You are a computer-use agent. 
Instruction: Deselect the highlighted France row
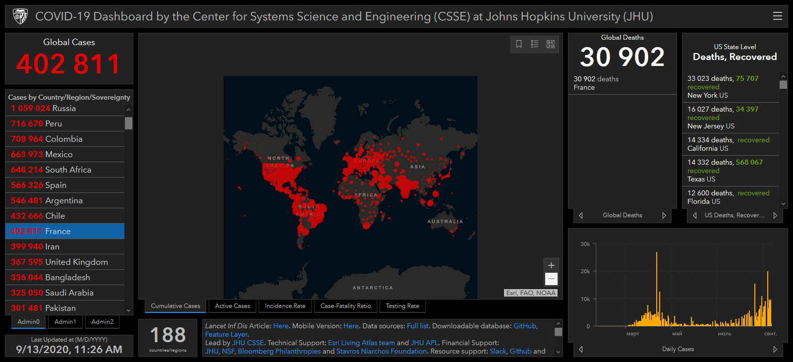tap(65, 231)
